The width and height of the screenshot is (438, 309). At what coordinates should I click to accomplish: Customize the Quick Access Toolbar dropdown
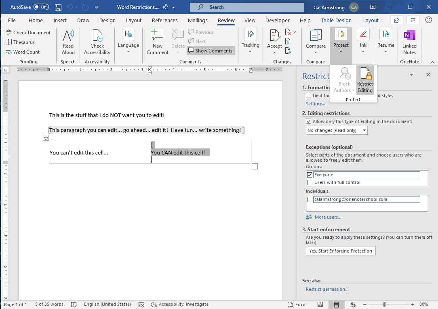pos(97,7)
